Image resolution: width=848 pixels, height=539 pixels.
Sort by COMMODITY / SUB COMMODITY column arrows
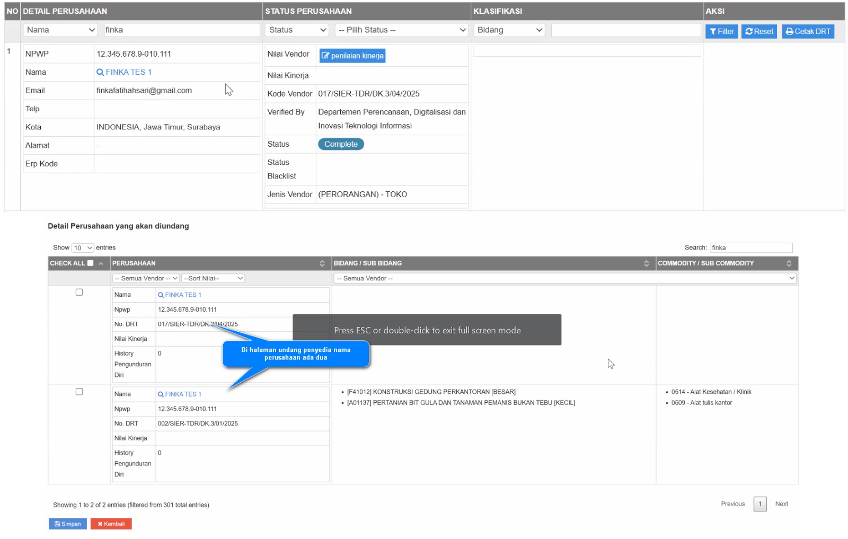click(789, 263)
